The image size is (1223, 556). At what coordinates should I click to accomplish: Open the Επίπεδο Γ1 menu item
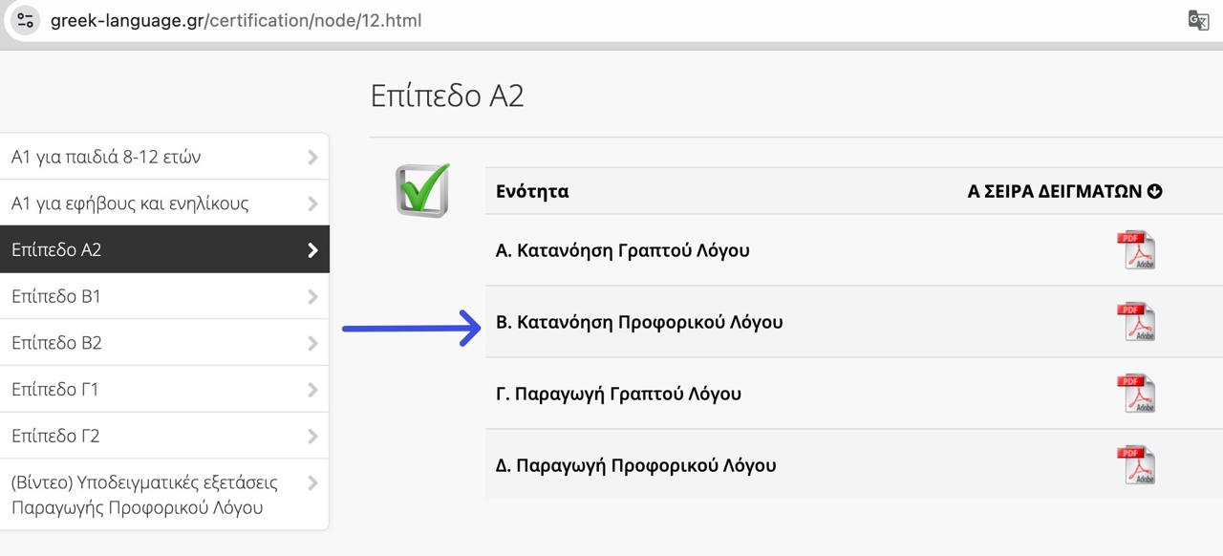(54, 390)
